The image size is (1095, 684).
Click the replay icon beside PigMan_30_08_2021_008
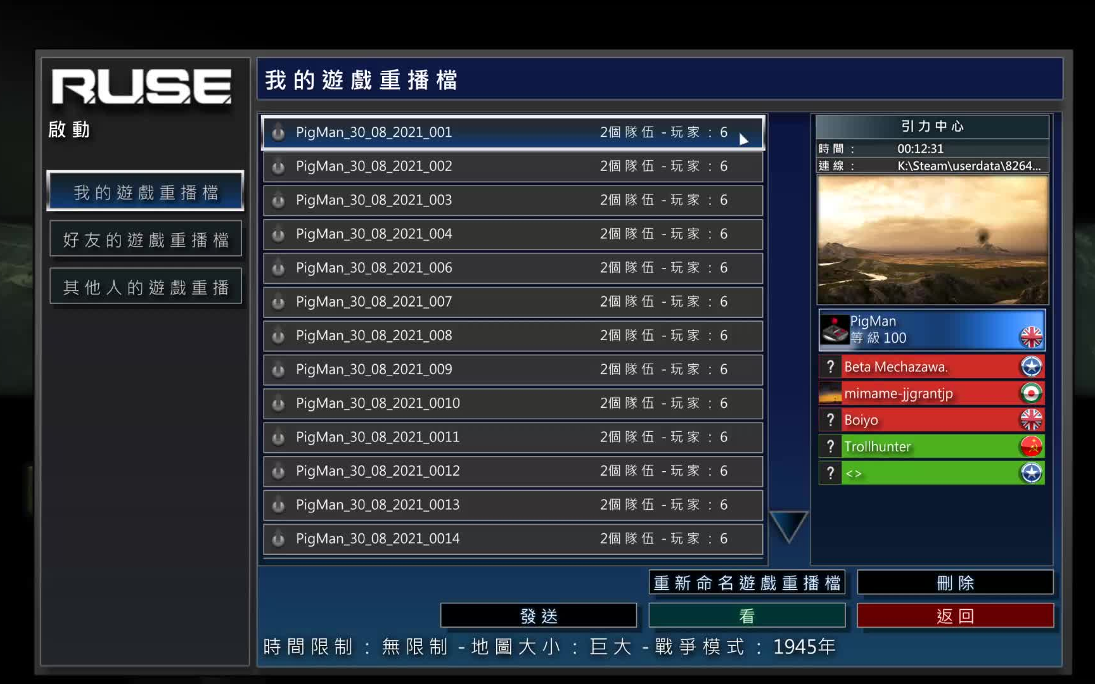[x=278, y=336]
